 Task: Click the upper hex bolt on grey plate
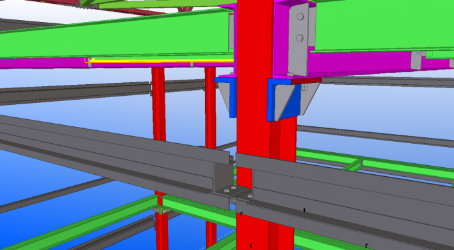coord(300,17)
